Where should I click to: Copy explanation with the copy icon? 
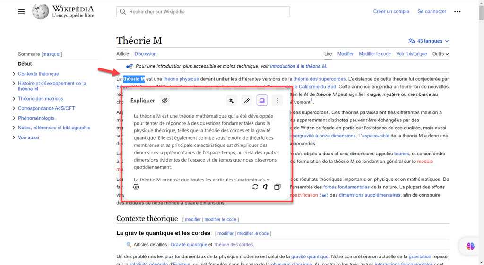[277, 187]
